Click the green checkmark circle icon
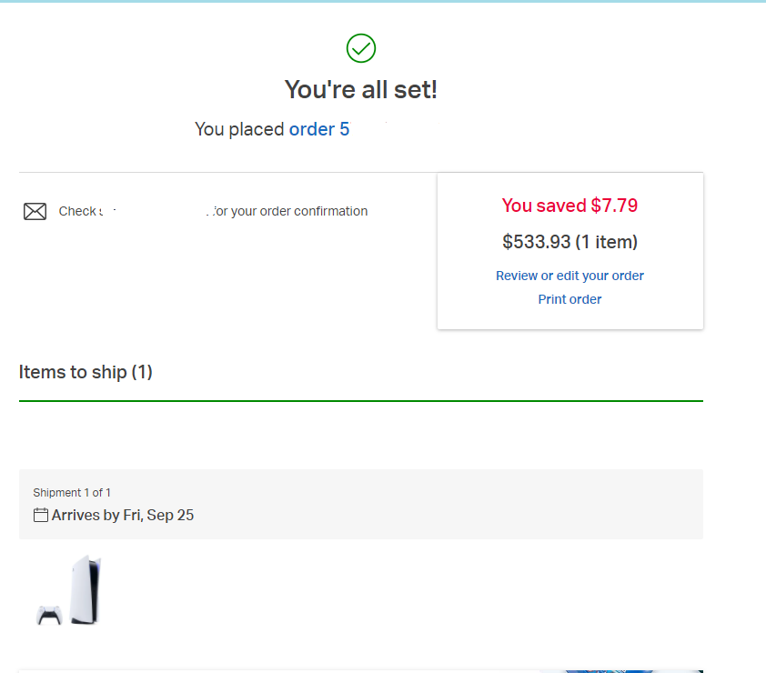766x673 pixels. pos(361,48)
